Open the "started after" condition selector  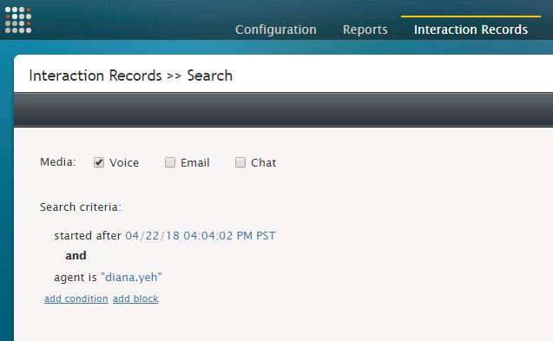point(88,235)
